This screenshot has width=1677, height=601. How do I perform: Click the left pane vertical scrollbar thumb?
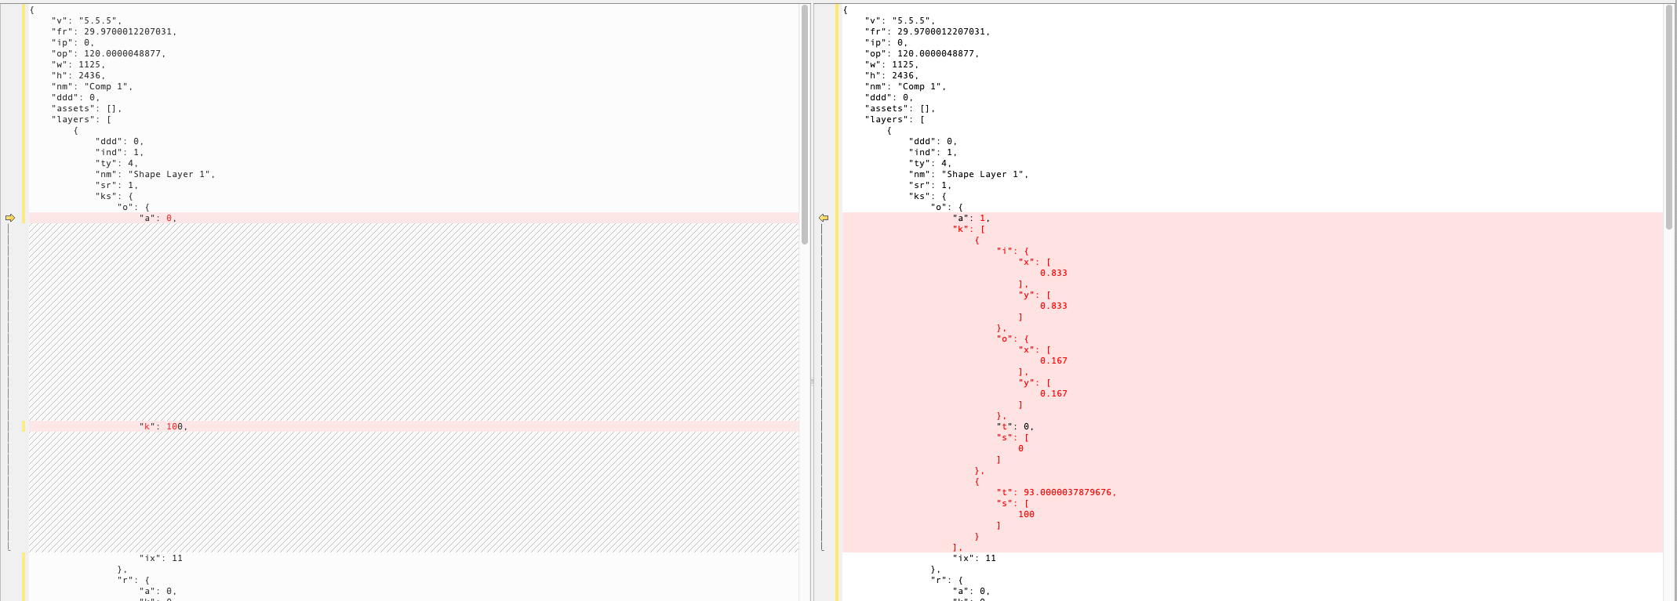pyautogui.click(x=805, y=125)
